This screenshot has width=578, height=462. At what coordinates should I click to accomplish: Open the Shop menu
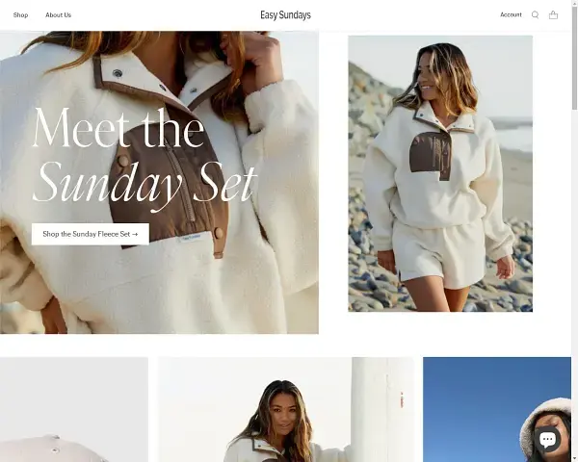[x=20, y=15]
